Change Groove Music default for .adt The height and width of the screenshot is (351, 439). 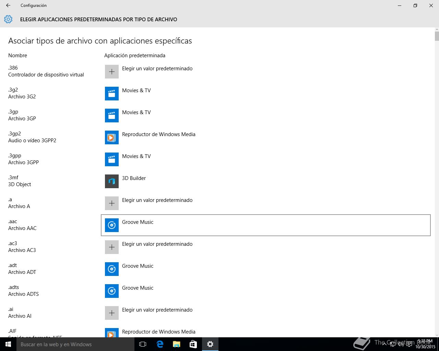tap(266, 269)
